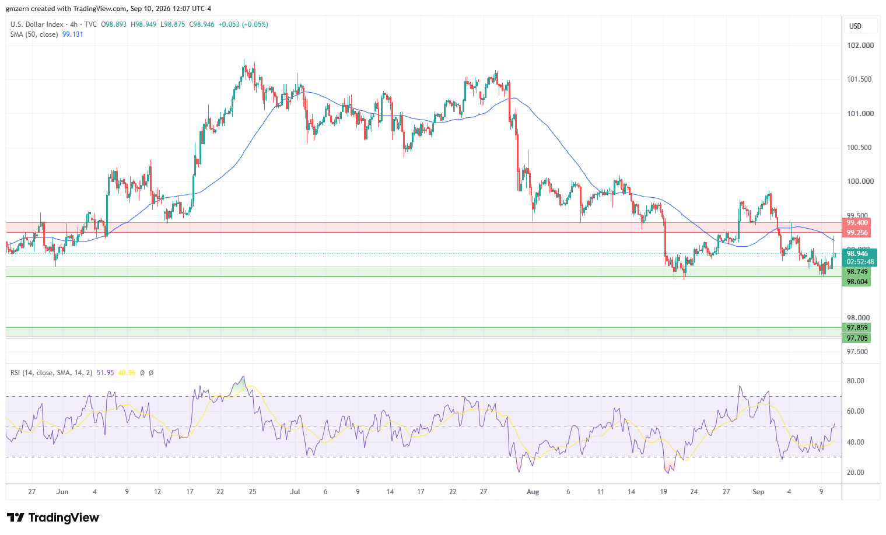Click the 100.000 price axis label
Viewport: 886px width, 535px height.
(860, 181)
